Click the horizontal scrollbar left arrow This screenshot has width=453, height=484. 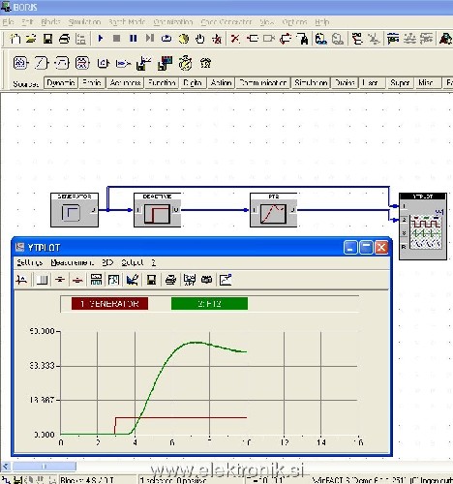[x=6, y=467]
